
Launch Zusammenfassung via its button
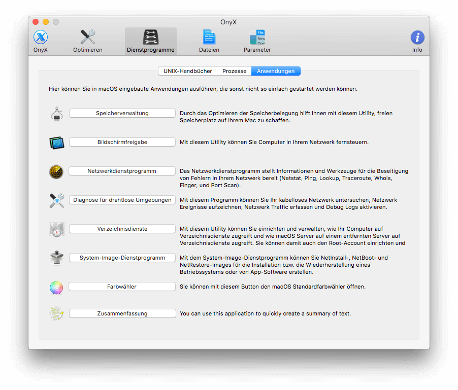[122, 313]
